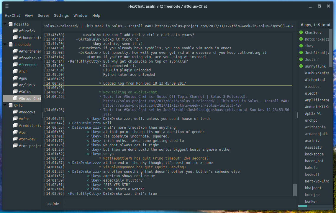Click the #firefox channel icon

15,31
